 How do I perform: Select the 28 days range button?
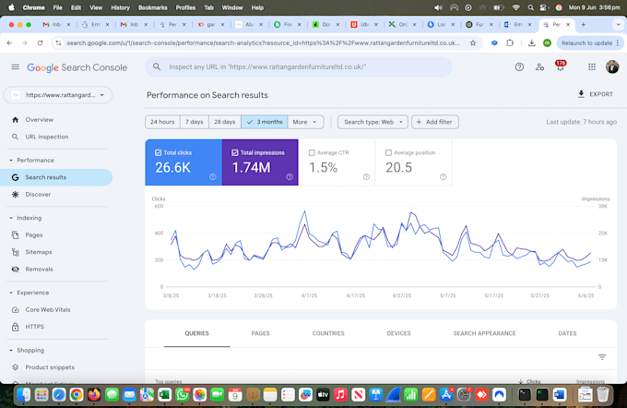(x=225, y=122)
